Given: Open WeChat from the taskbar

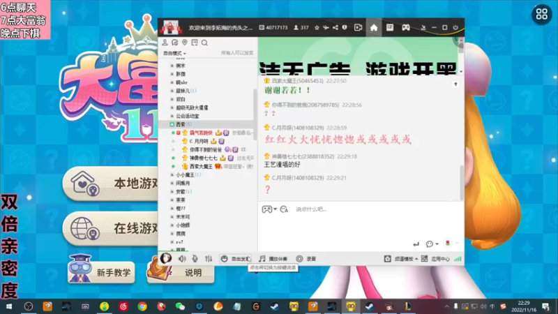Looking at the screenshot, I should coord(180,306).
